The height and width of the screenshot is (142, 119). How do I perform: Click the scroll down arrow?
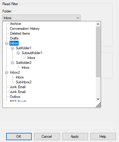[98, 99]
